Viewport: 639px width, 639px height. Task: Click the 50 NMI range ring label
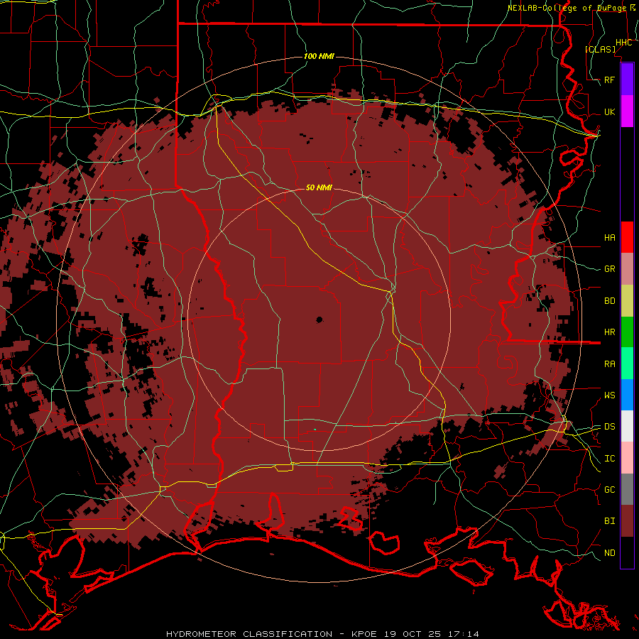[319, 187]
